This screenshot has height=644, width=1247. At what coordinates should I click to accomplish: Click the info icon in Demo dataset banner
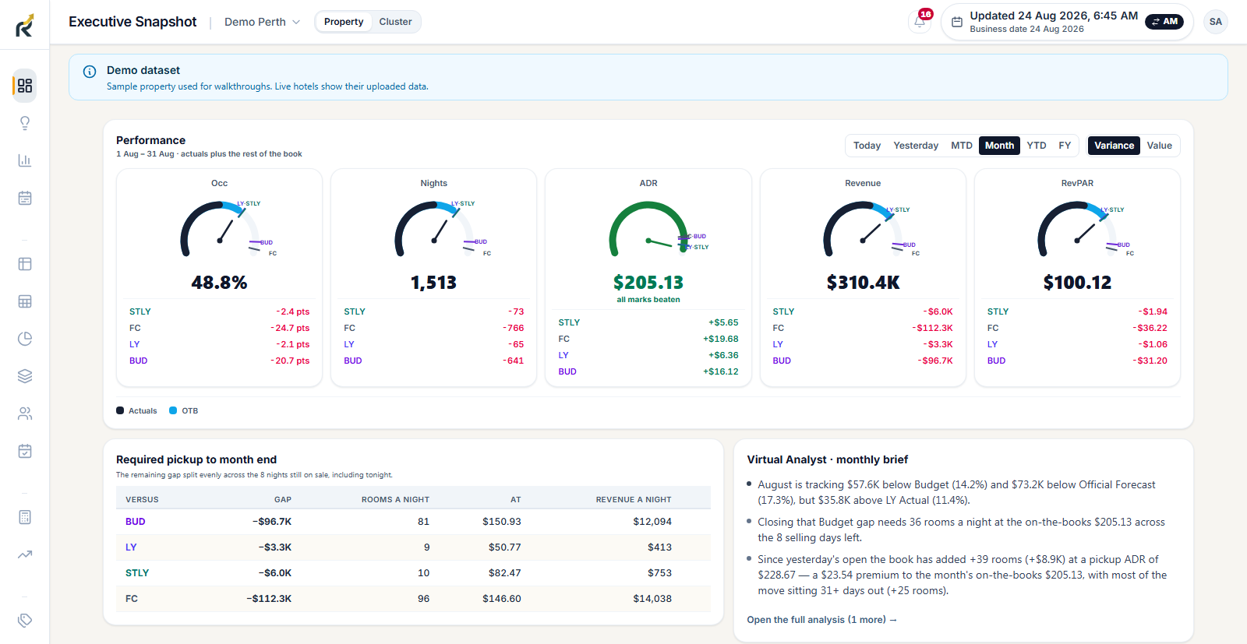point(90,72)
